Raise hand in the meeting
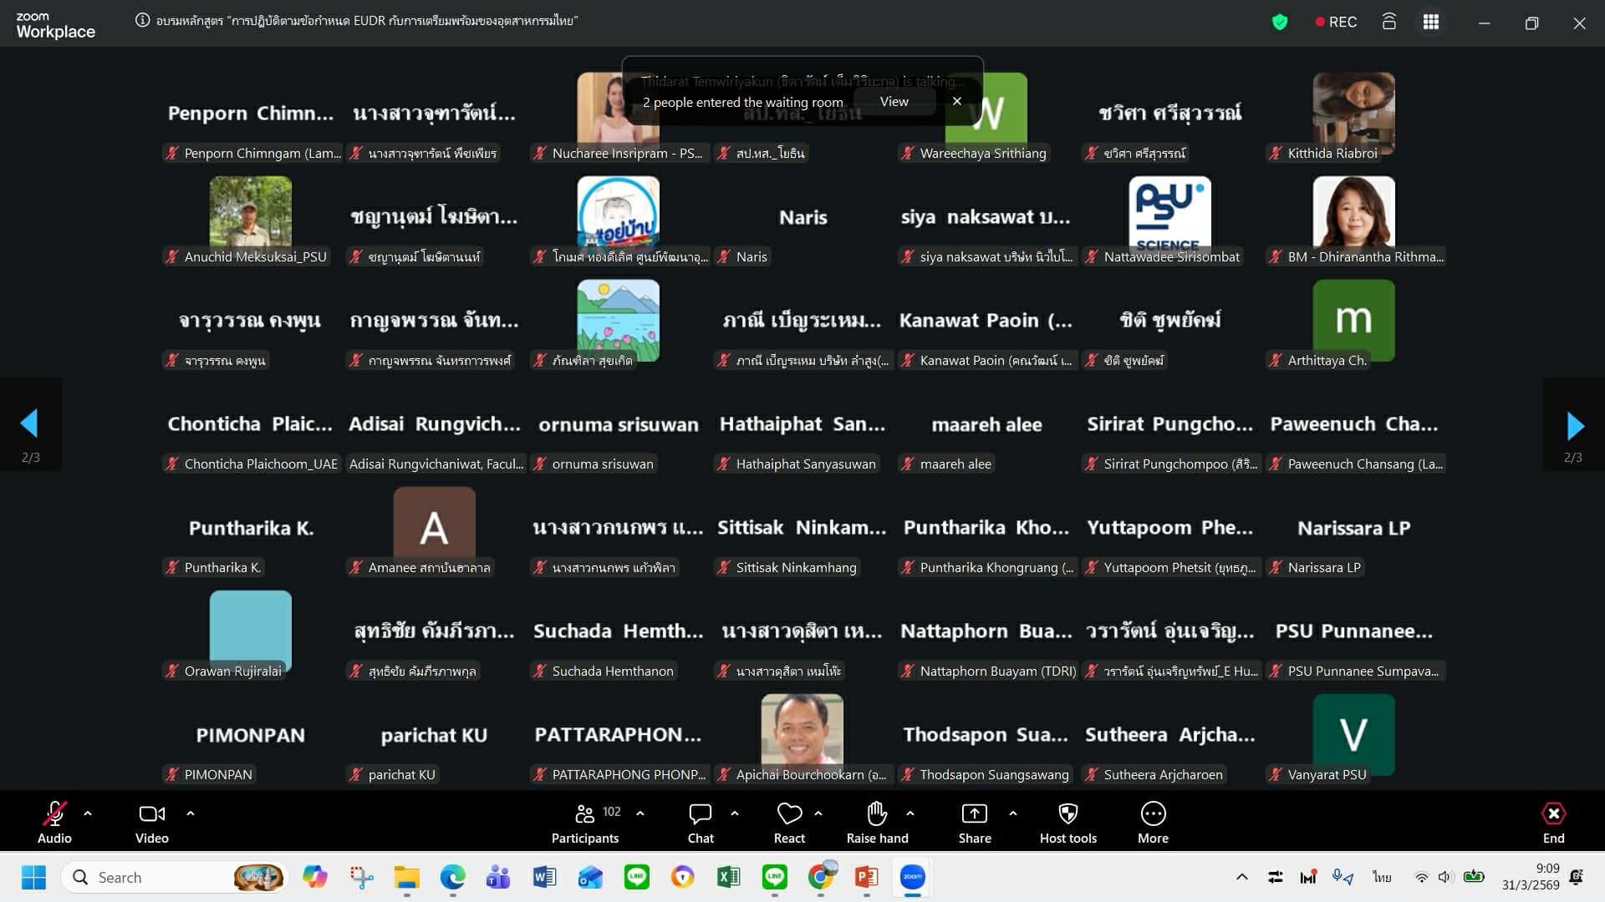The width and height of the screenshot is (1605, 902). (877, 823)
